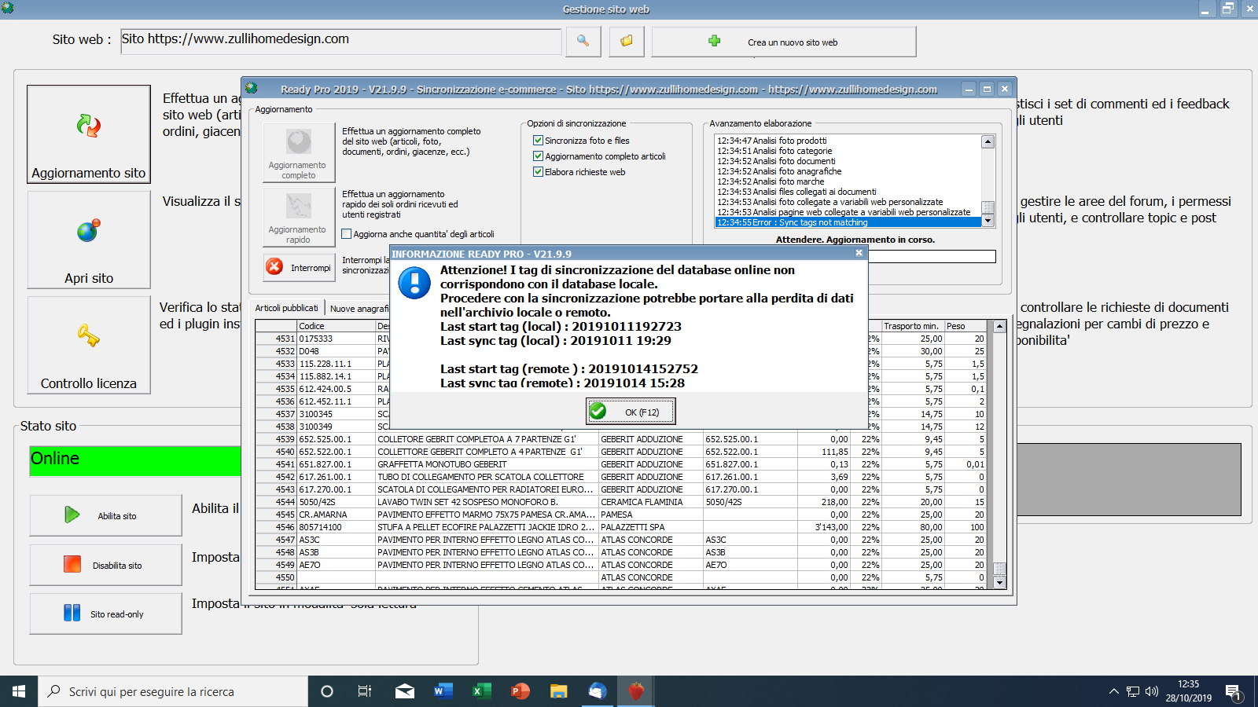Viewport: 1258px width, 707px height.
Task: Click the Aggiornamento sito refresh icon
Action: (x=89, y=126)
